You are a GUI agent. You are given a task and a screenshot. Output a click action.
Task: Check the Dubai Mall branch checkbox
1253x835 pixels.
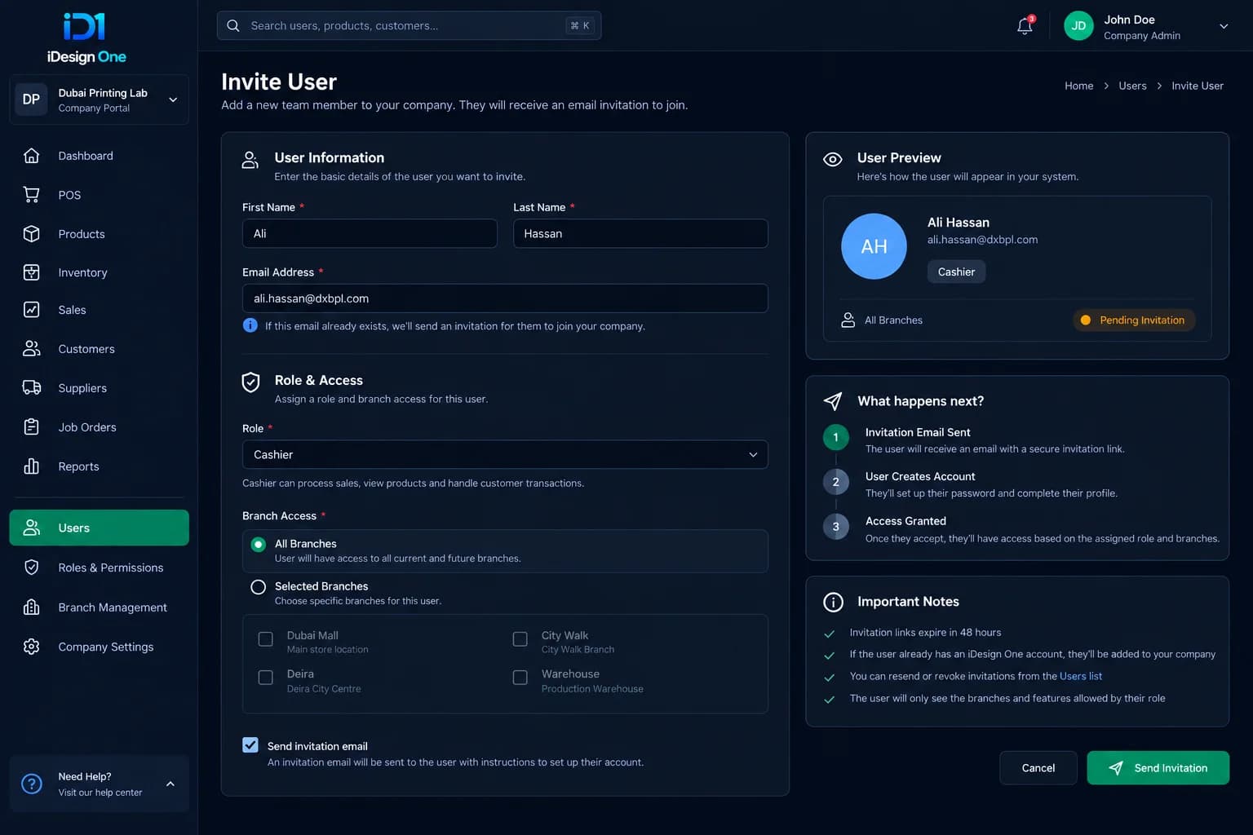point(266,639)
